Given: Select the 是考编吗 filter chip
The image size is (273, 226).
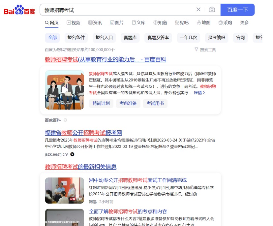Looking at the screenshot, I should click(216, 38).
